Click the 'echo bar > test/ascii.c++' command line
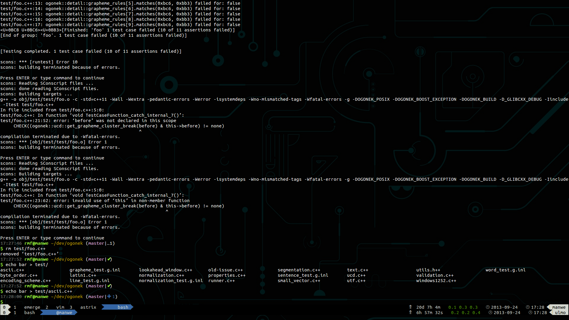The image size is (569, 320). pyautogui.click(x=36, y=291)
